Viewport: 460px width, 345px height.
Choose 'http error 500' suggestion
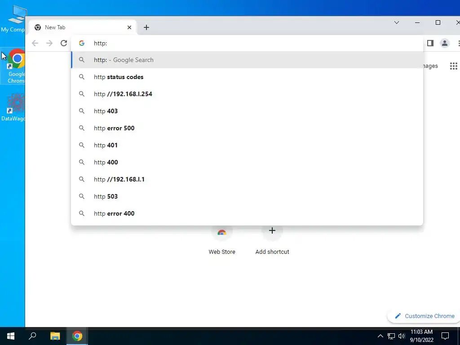247,128
